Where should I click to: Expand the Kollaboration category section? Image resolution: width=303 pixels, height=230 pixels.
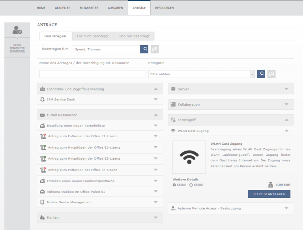click(231, 105)
